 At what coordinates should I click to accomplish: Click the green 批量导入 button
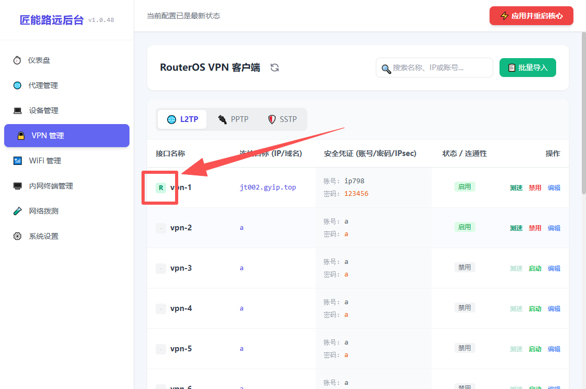527,68
